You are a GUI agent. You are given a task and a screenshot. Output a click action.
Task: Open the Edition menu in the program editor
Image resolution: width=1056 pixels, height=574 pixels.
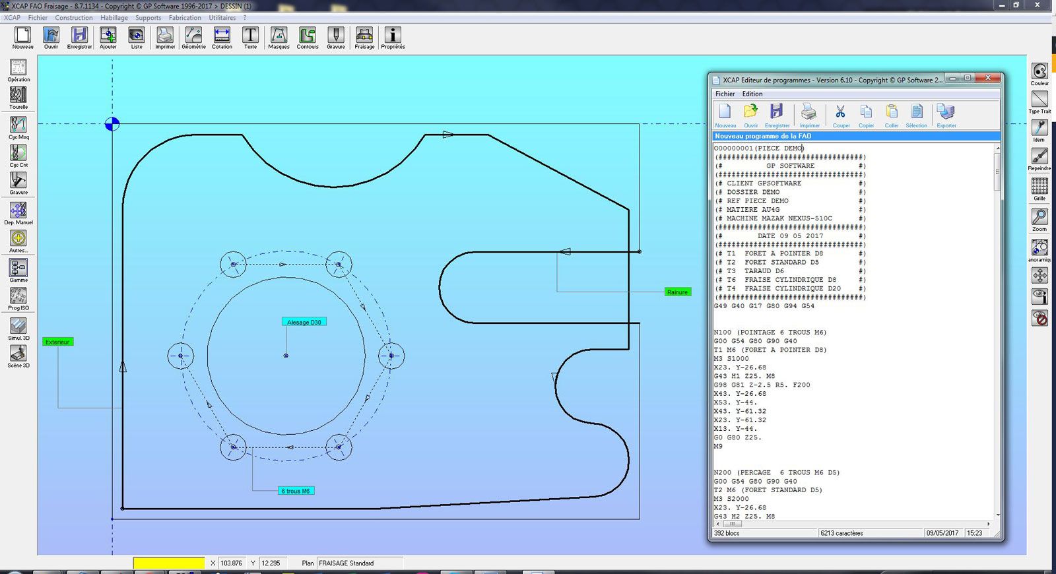(752, 94)
